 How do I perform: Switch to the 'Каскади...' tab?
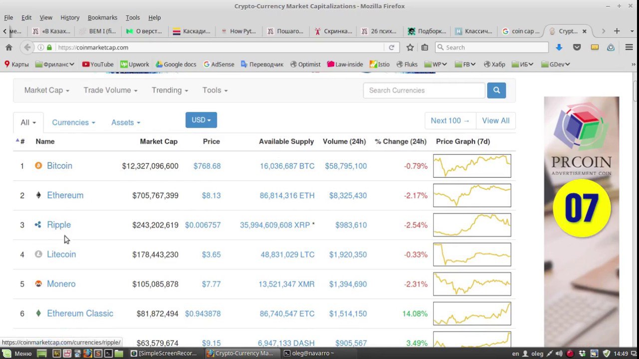pos(192,31)
